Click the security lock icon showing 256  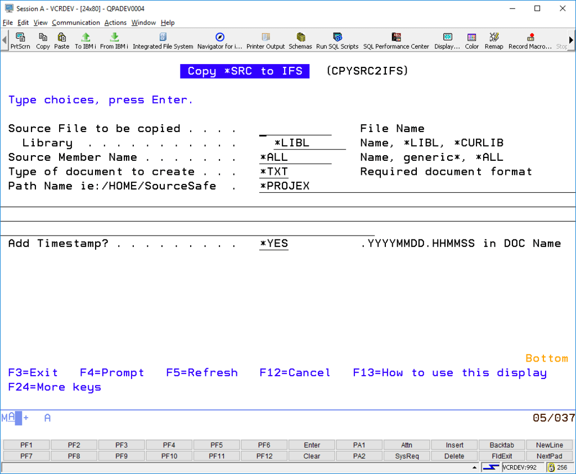pyautogui.click(x=551, y=467)
